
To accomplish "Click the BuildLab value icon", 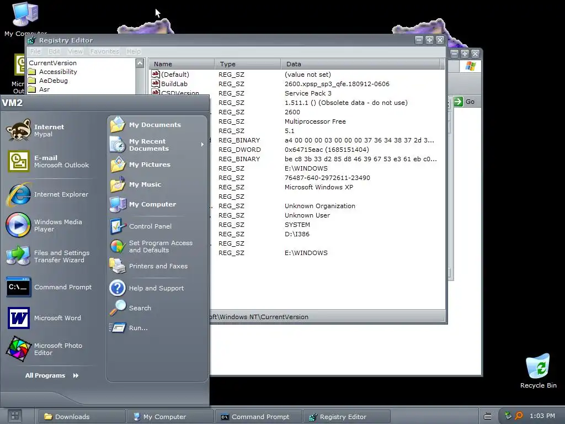I will point(155,83).
